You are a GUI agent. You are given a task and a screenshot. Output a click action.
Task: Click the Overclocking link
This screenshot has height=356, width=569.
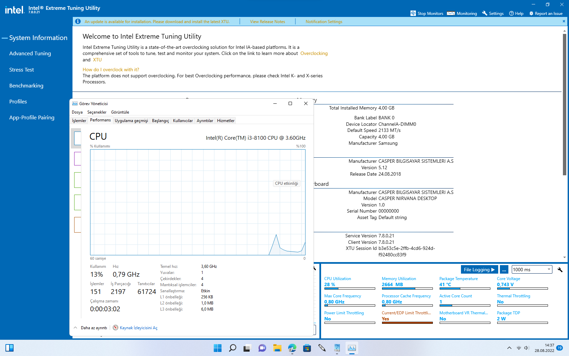coord(314,53)
